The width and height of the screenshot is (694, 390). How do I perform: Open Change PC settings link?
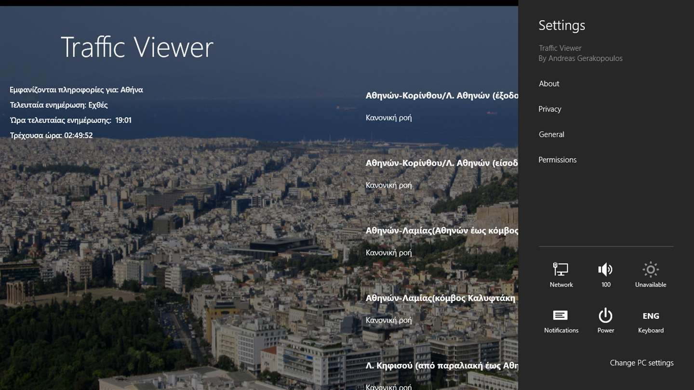click(x=641, y=363)
